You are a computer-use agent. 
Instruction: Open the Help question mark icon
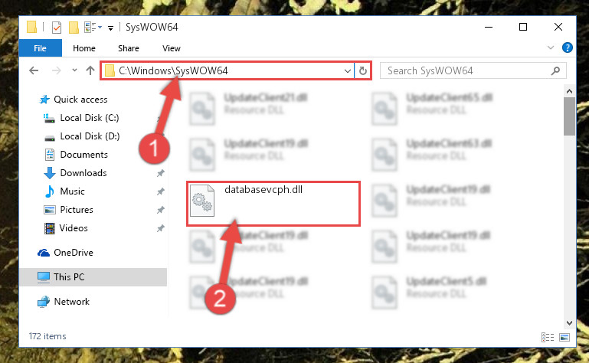(x=568, y=47)
